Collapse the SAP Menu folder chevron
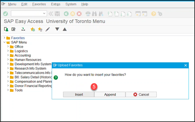Image resolution: width=195 pixels, height=122 pixels. [4, 42]
